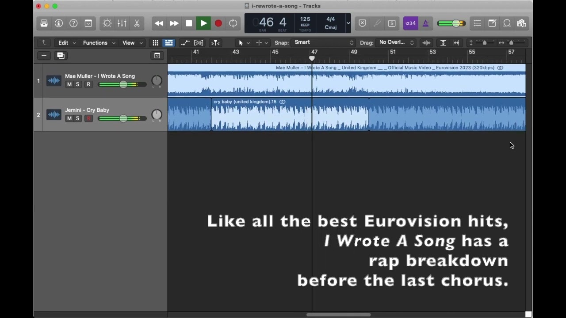Screen dimensions: 566x318
Task: Click the red Record button
Action: point(218,23)
